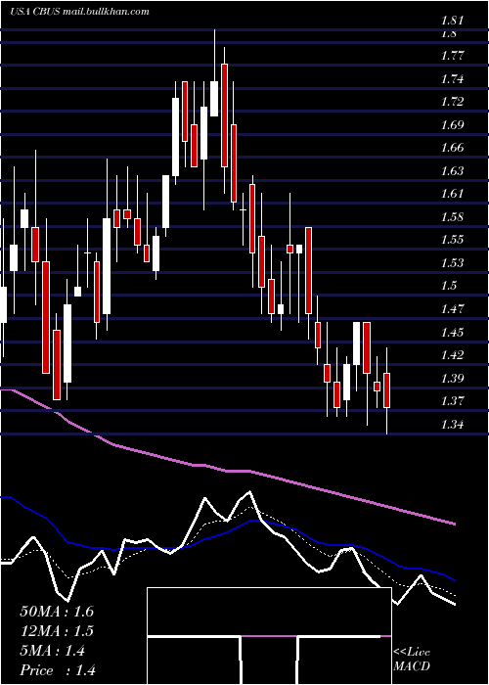Click the 1.45 price axis label

click(452, 333)
